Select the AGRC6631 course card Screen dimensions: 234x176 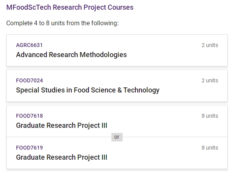(117, 50)
